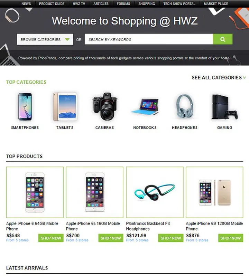Expand the Browse Categories dropdown

45,39
